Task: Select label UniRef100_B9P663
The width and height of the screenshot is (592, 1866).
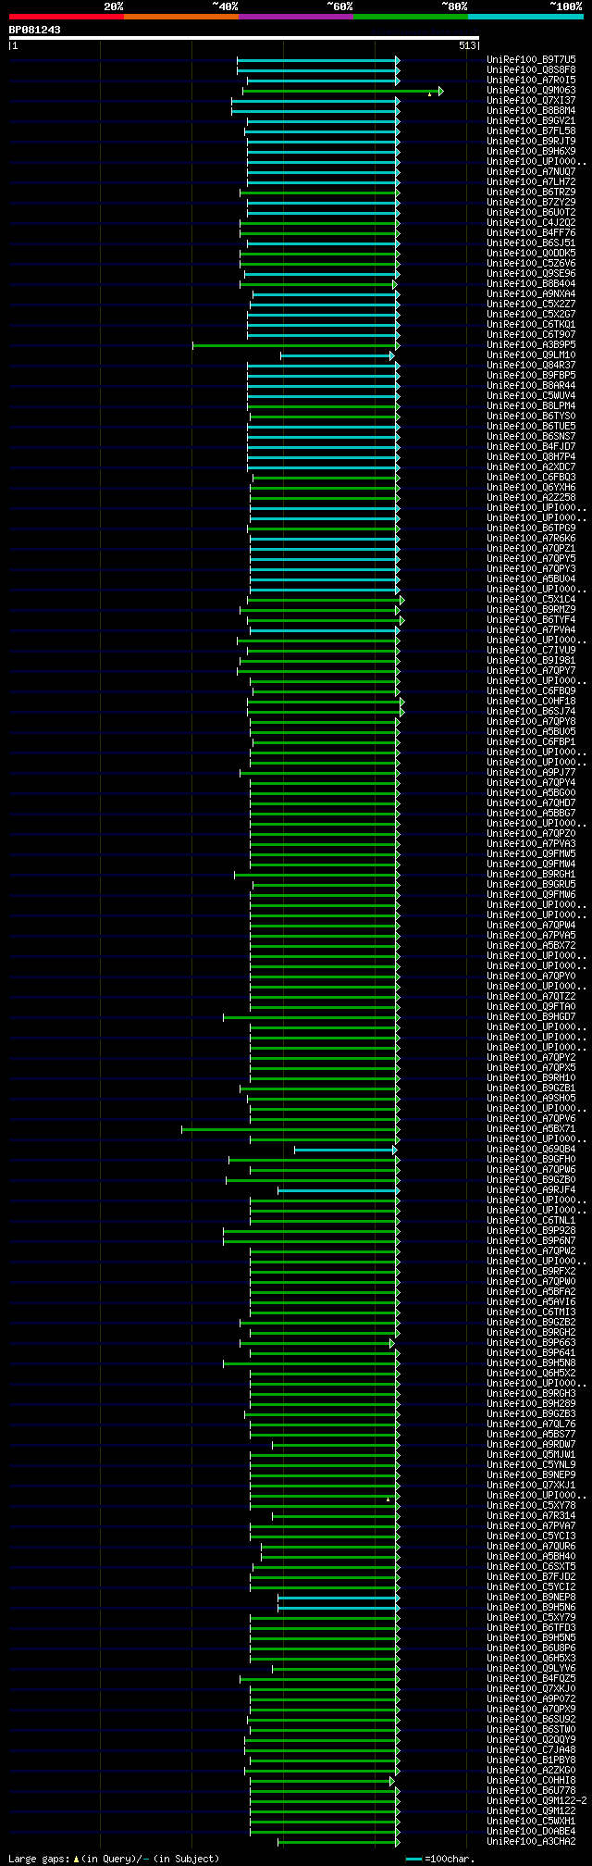Action: pyautogui.click(x=531, y=1342)
